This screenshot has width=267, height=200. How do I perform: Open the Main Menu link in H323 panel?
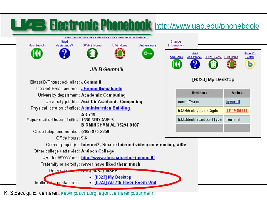tap(176, 57)
